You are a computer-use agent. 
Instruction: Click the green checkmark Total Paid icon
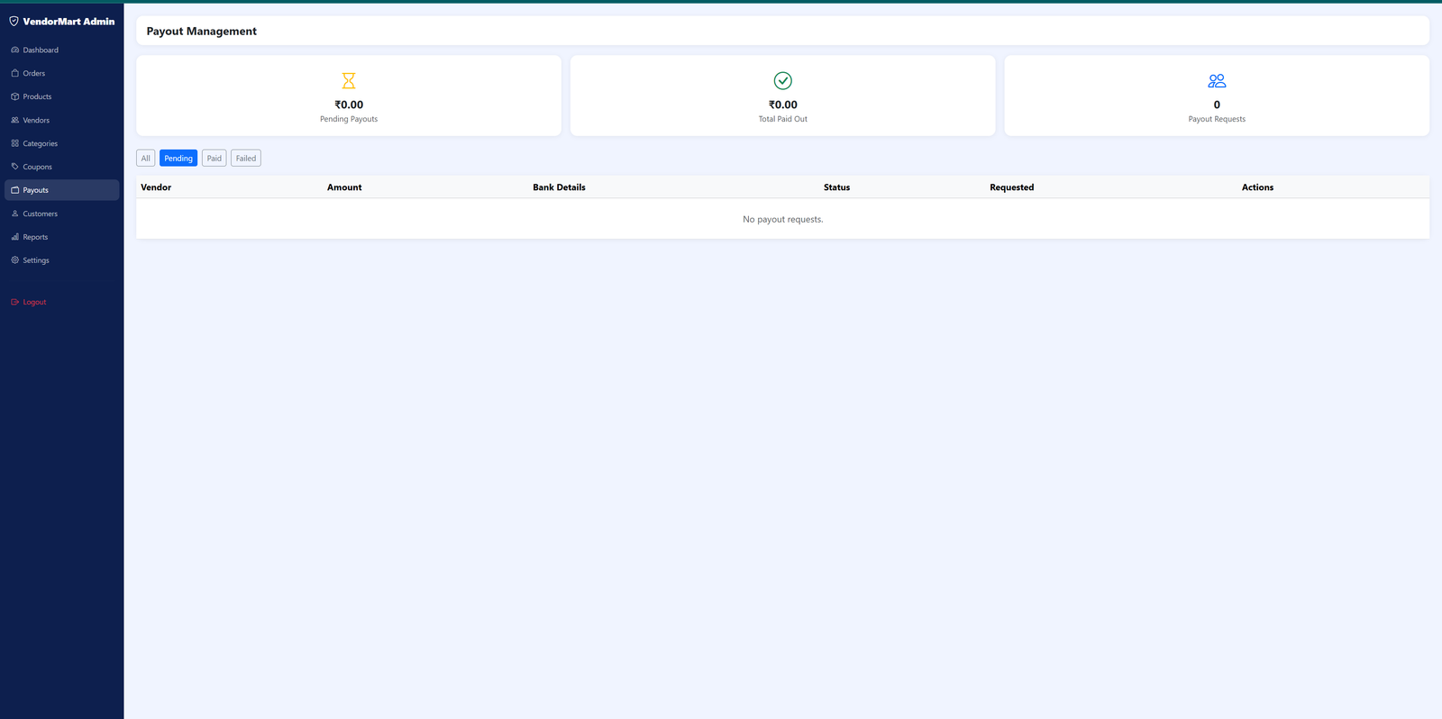[783, 81]
